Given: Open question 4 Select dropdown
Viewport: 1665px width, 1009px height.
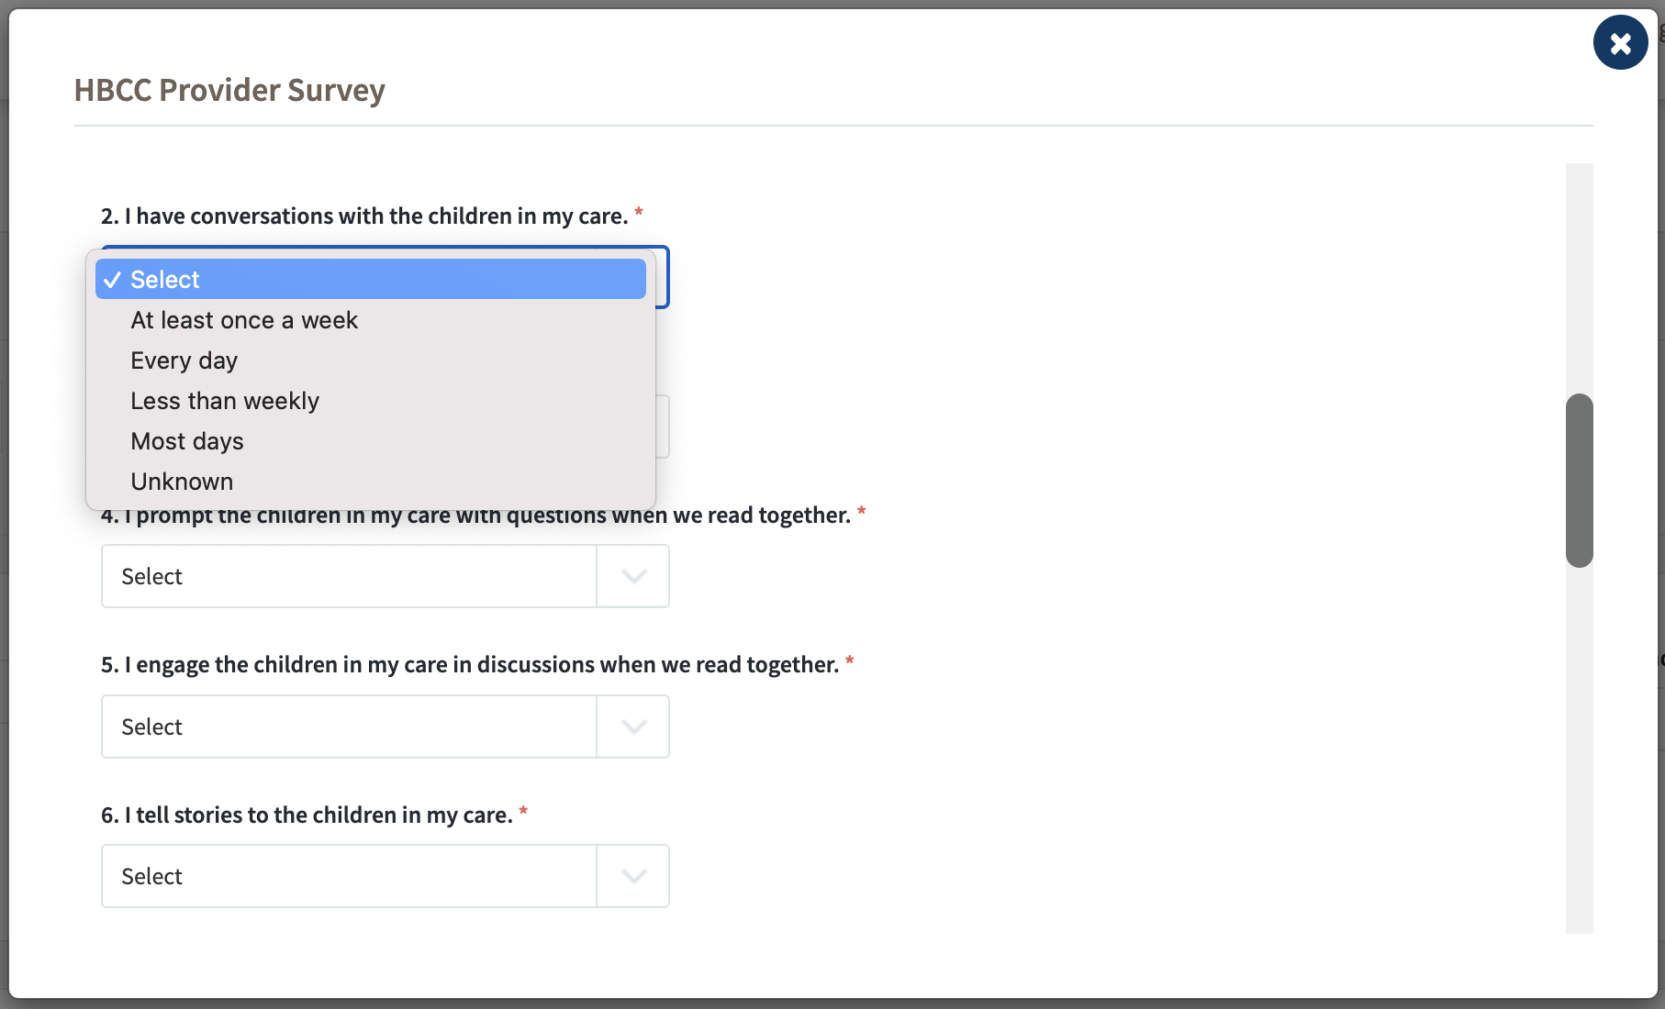Looking at the screenshot, I should 386,576.
